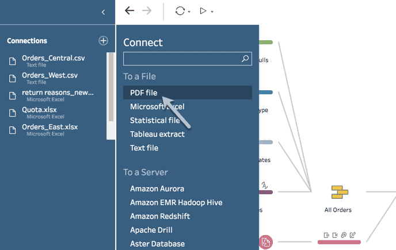The height and width of the screenshot is (250, 396).
Task: Click the magnifier icon in Connect search
Action: tap(245, 59)
